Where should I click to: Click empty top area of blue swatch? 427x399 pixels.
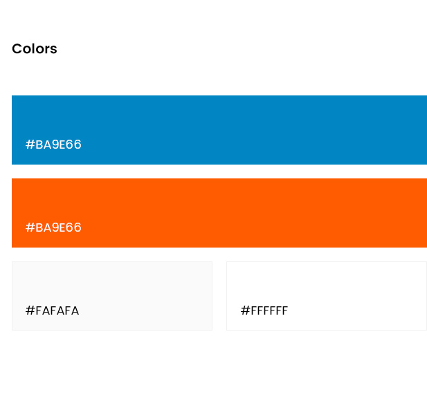coord(219,114)
